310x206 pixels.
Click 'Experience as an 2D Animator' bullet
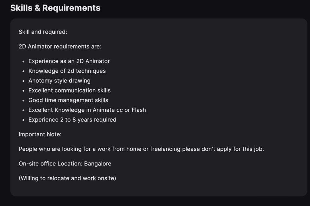coord(69,61)
